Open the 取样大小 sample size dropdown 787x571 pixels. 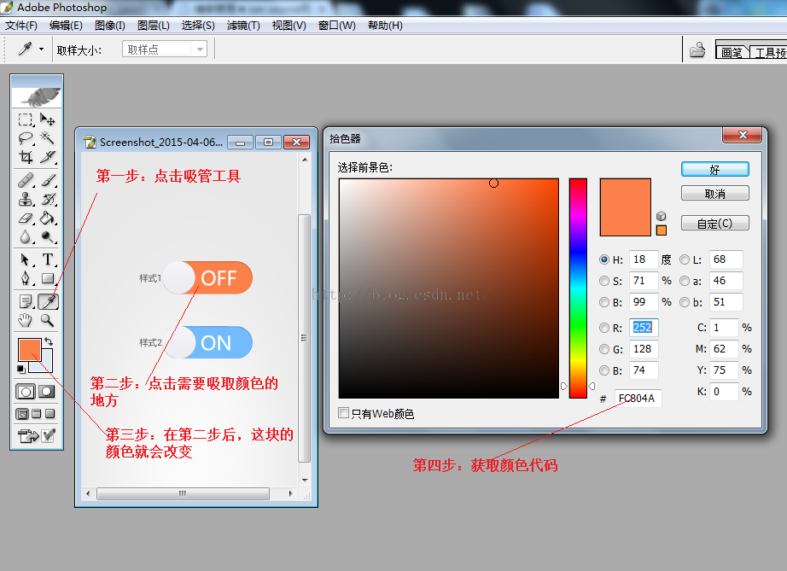click(165, 50)
